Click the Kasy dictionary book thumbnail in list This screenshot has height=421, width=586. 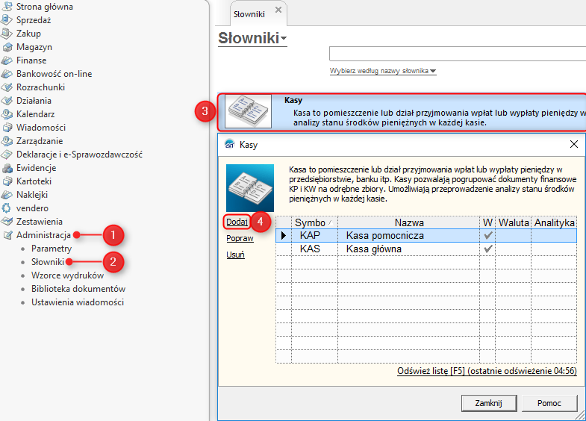(x=247, y=111)
